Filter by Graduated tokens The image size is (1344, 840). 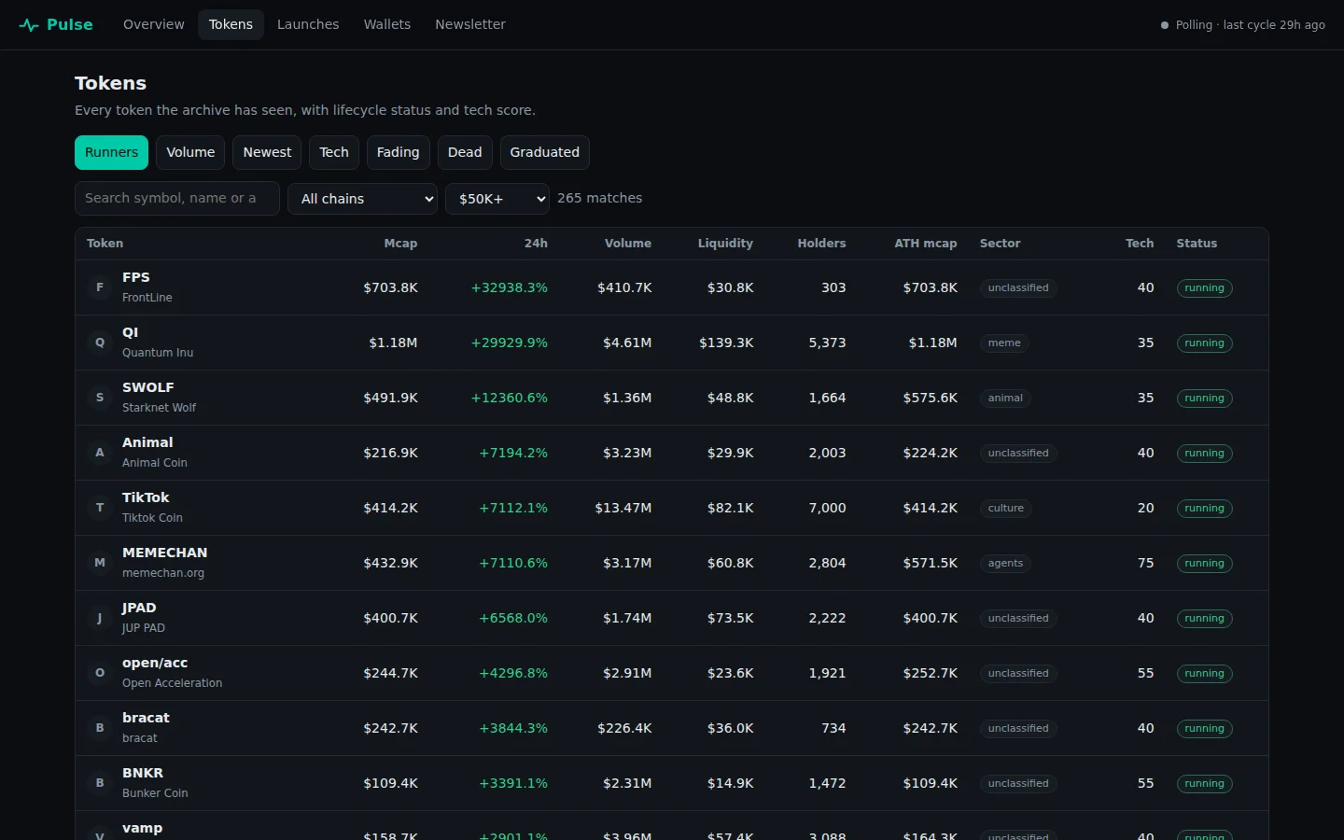pyautogui.click(x=545, y=152)
